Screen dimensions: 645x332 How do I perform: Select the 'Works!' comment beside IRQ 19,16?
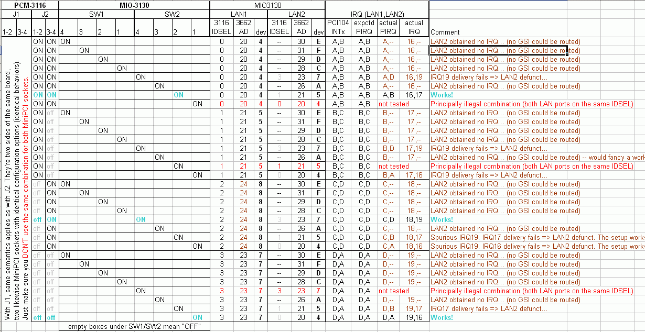(442, 317)
